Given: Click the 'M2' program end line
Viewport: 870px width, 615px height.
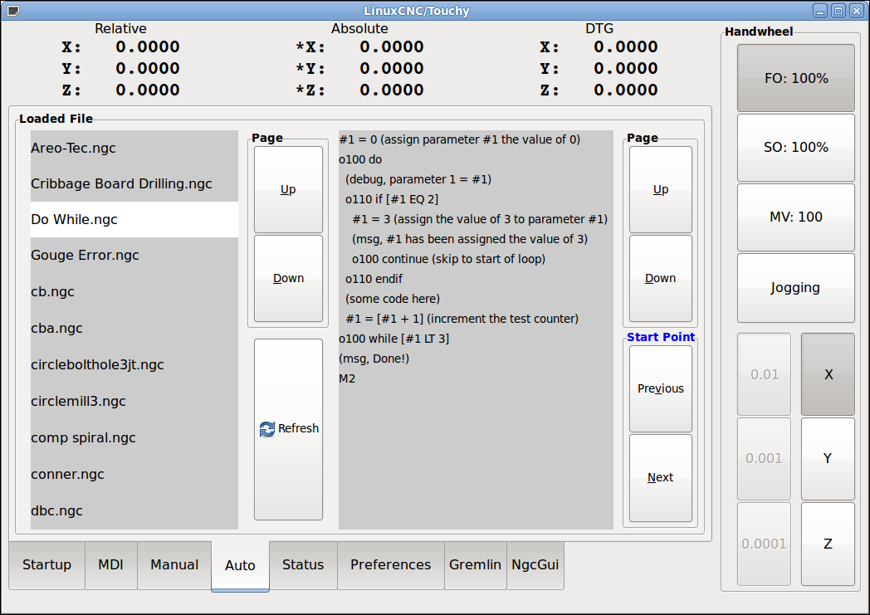Looking at the screenshot, I should 347,378.
